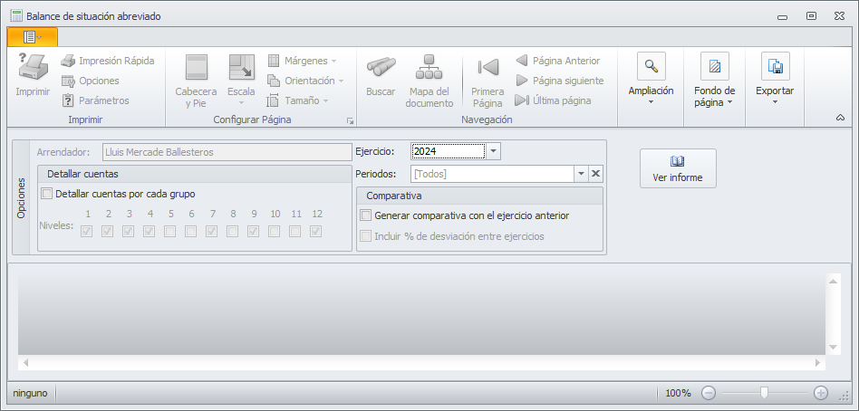The height and width of the screenshot is (411, 859).
Task: Click preview scroll up arrow
Action: tap(834, 282)
